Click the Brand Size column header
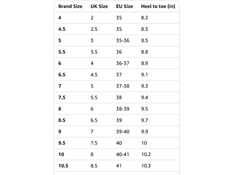 tap(70, 6)
